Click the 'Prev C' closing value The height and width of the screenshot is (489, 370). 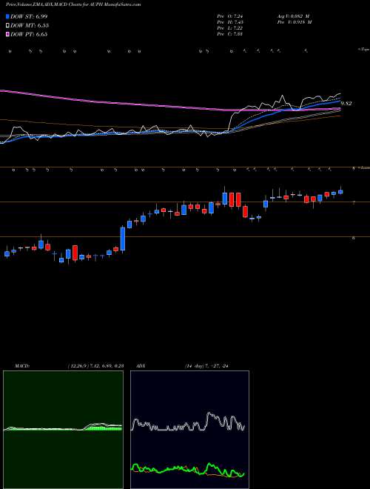[230, 34]
